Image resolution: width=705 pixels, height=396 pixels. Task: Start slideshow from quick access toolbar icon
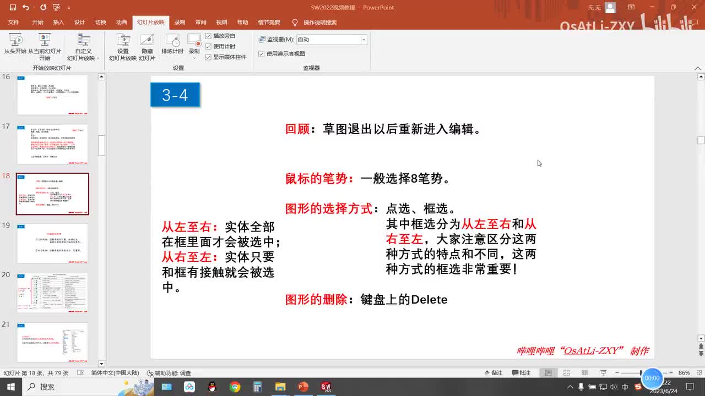[56, 8]
